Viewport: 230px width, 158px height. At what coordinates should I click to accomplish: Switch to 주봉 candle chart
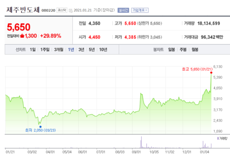pyautogui.click(x=183, y=50)
